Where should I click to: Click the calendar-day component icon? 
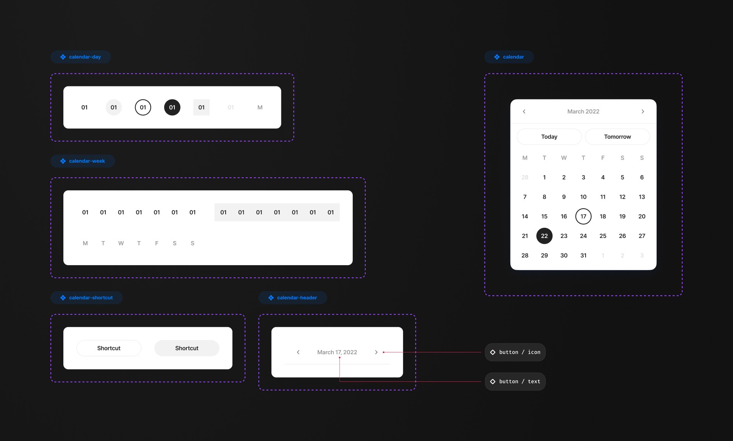62,57
